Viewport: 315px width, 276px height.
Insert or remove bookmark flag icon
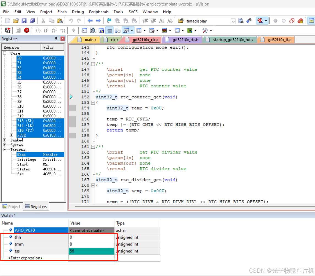point(109,21)
